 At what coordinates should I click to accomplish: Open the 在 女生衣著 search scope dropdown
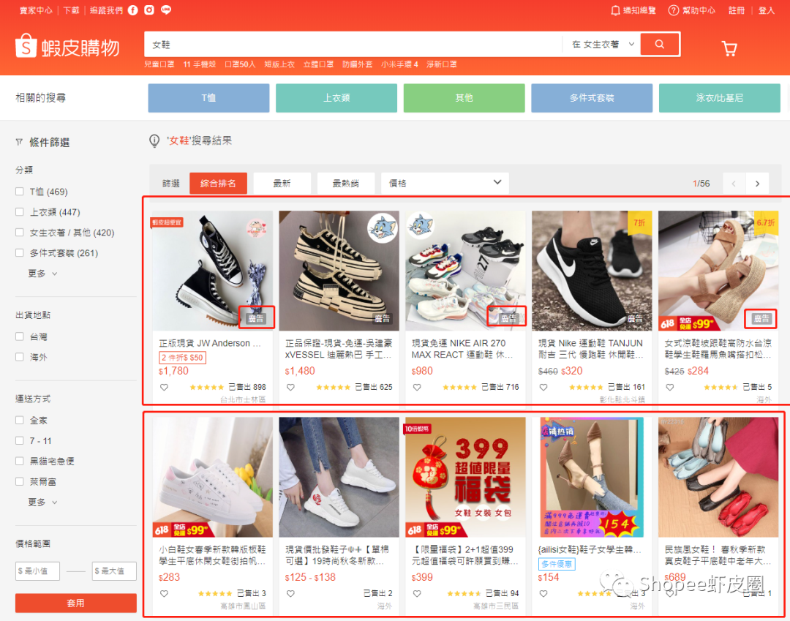(603, 45)
